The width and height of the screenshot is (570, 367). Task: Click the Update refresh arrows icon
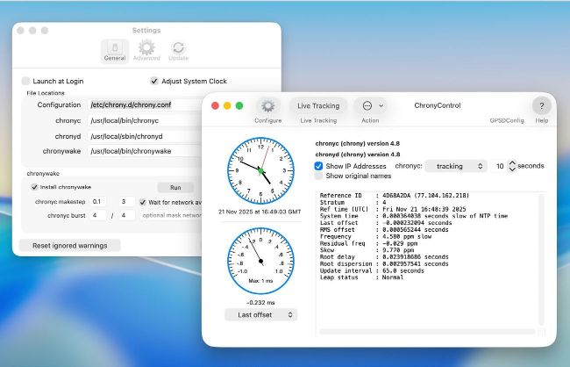click(178, 48)
